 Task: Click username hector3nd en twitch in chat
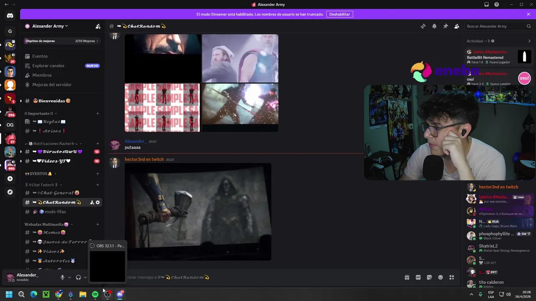[144, 159]
